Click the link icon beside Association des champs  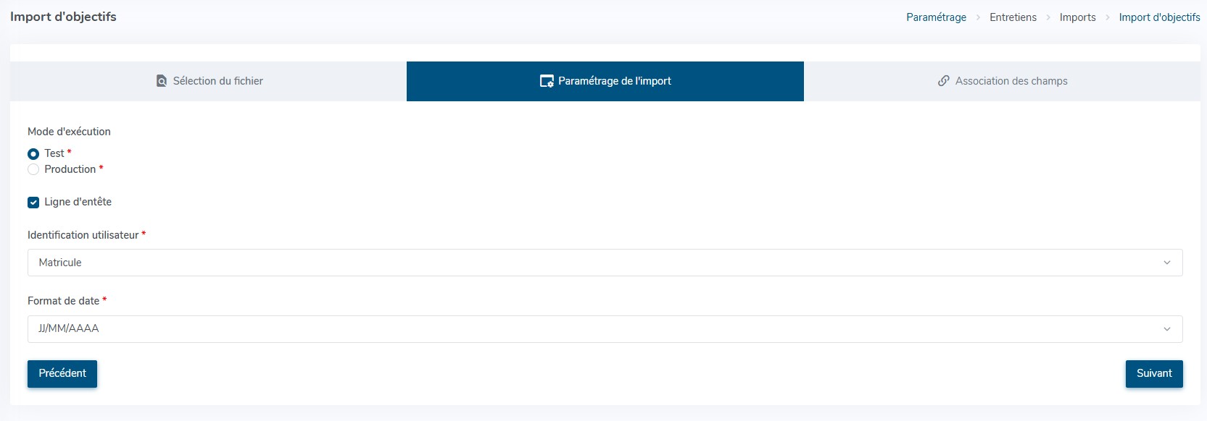click(943, 81)
